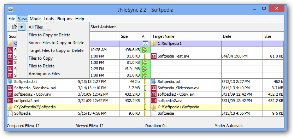Click the blank file icon of source Softpedia
Image resolution: width=294 pixels, height=138 pixels.
(10, 114)
